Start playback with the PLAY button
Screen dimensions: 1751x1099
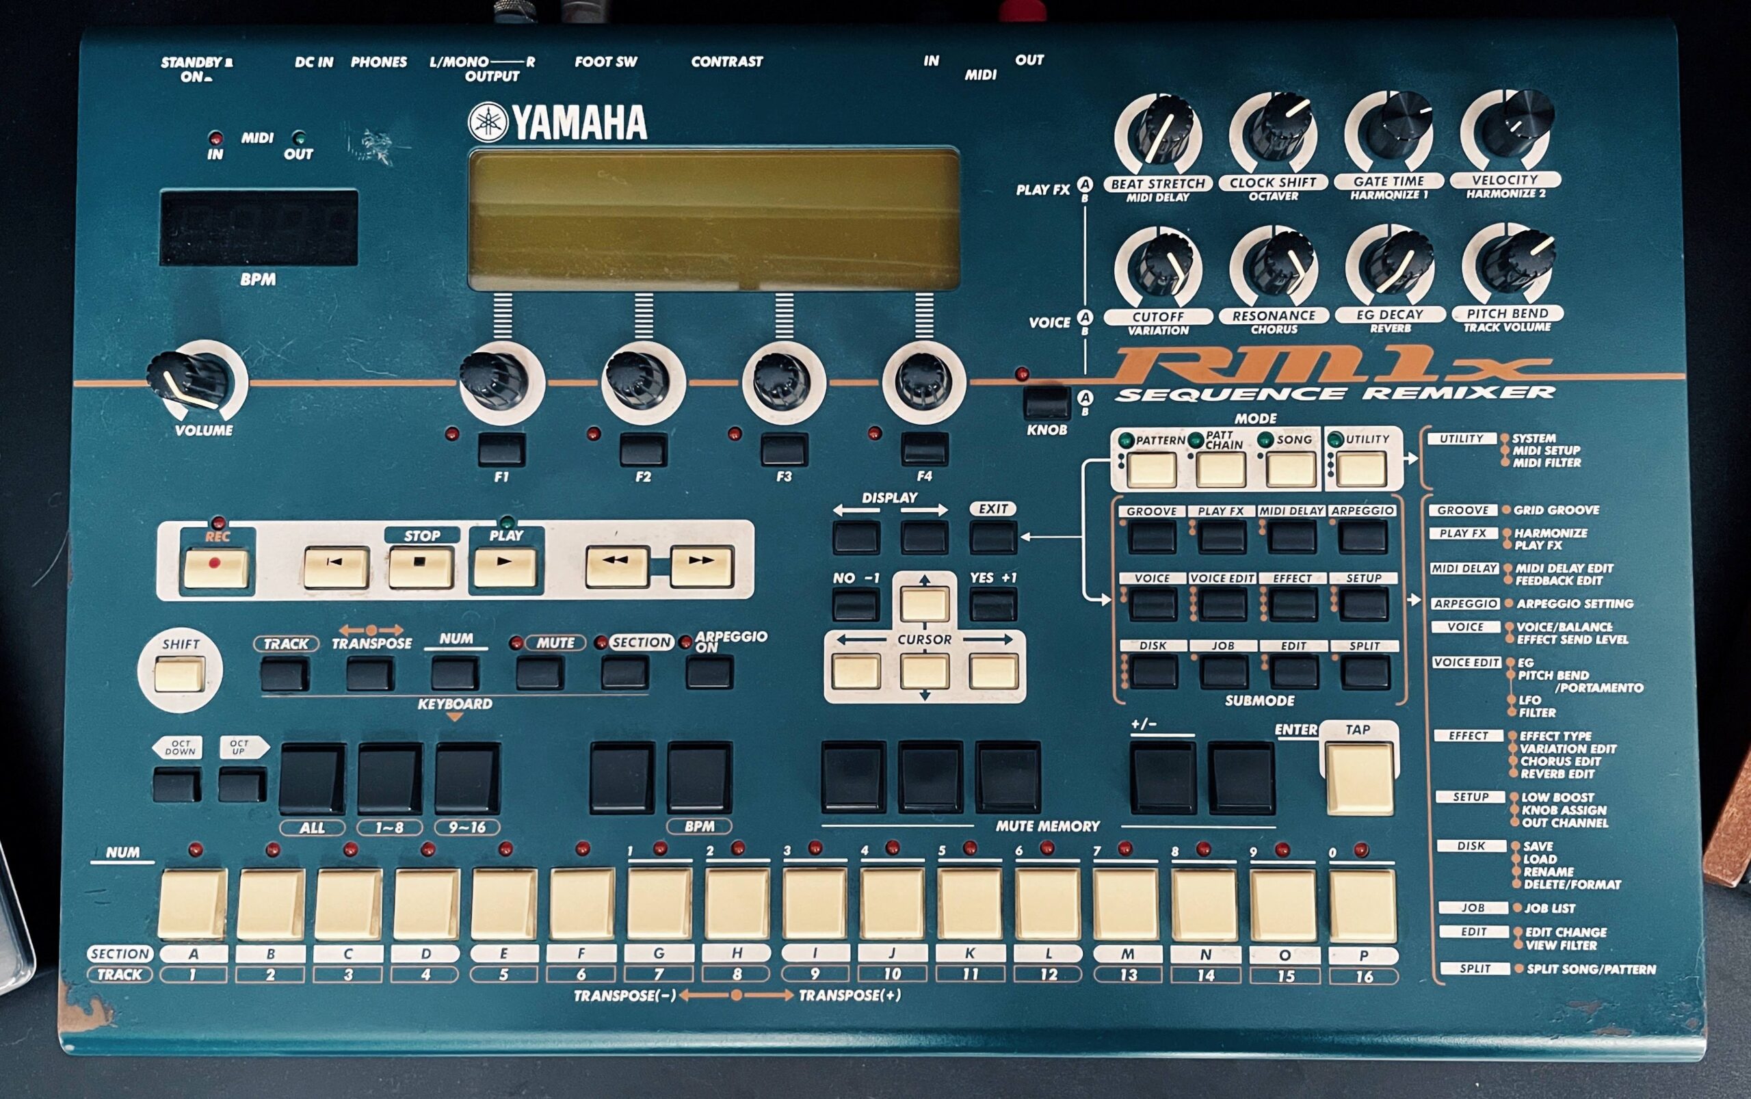[505, 567]
